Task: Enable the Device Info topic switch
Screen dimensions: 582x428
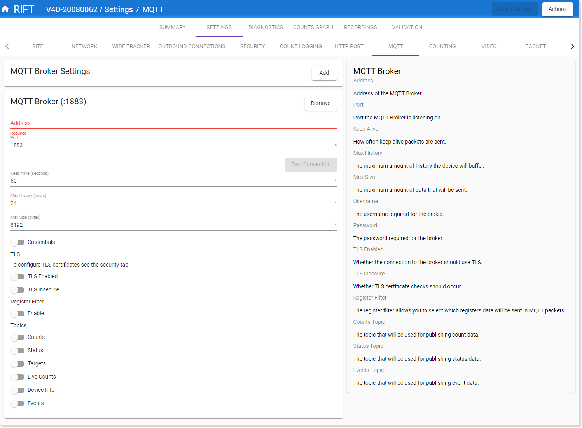Action: (17, 390)
